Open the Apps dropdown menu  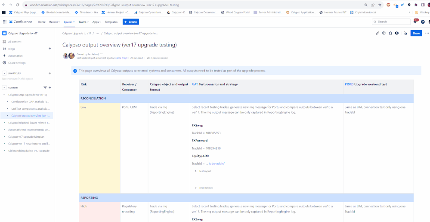(97, 22)
